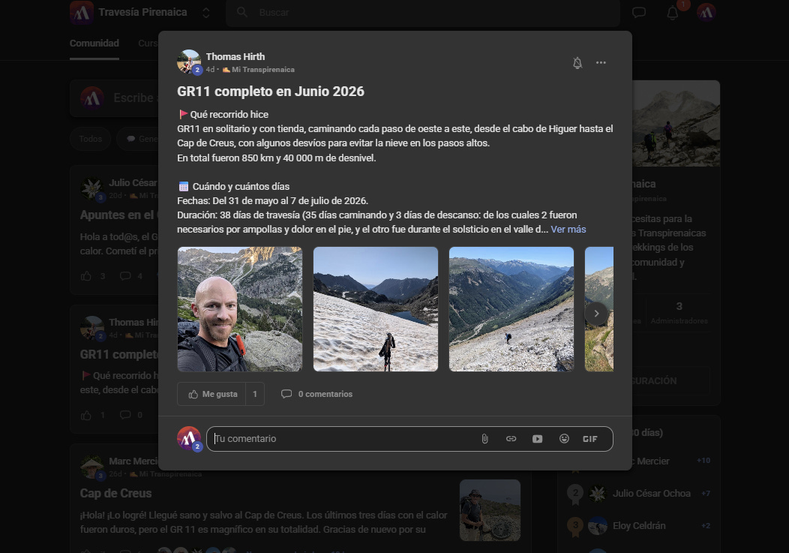This screenshot has width=789, height=553.
Task: Open the three-dots post options menu
Action: [601, 63]
